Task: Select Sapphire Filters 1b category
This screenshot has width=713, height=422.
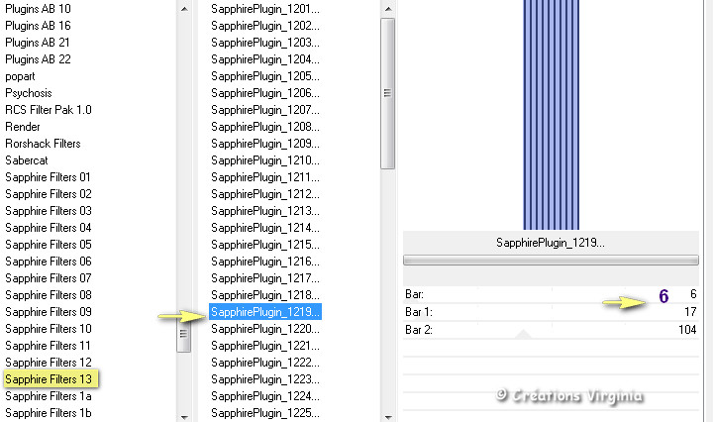Action: pos(49,413)
